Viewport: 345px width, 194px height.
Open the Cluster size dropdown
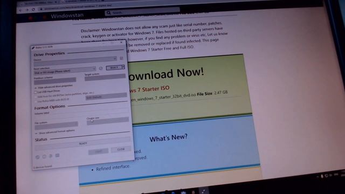[108, 121]
